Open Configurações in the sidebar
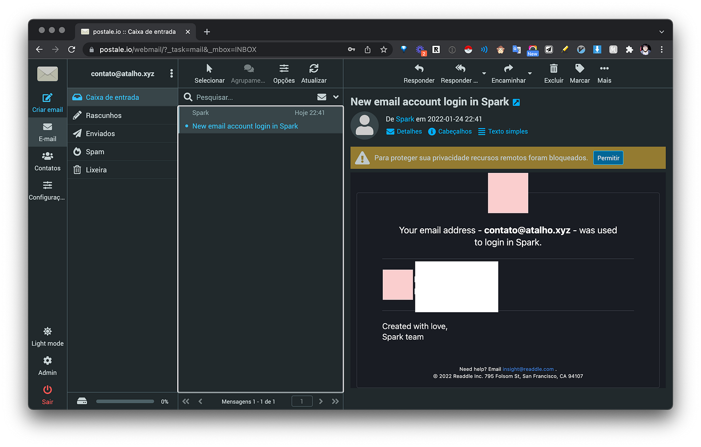Viewport: 701px width, 447px height. (47, 191)
